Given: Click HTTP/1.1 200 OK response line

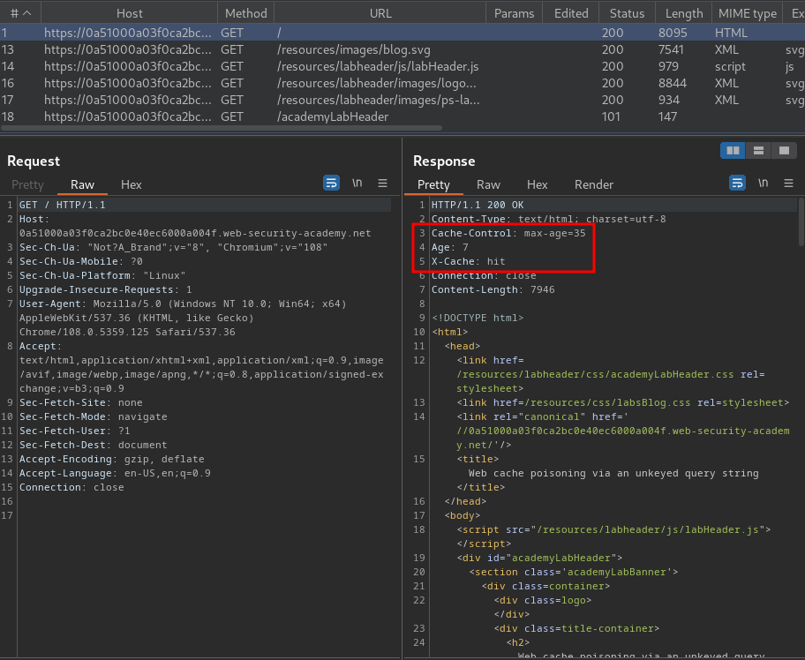Looking at the screenshot, I should (478, 205).
